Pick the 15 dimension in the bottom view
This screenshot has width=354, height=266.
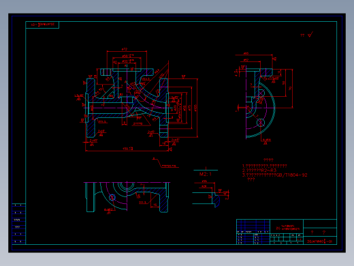(x=155, y=205)
